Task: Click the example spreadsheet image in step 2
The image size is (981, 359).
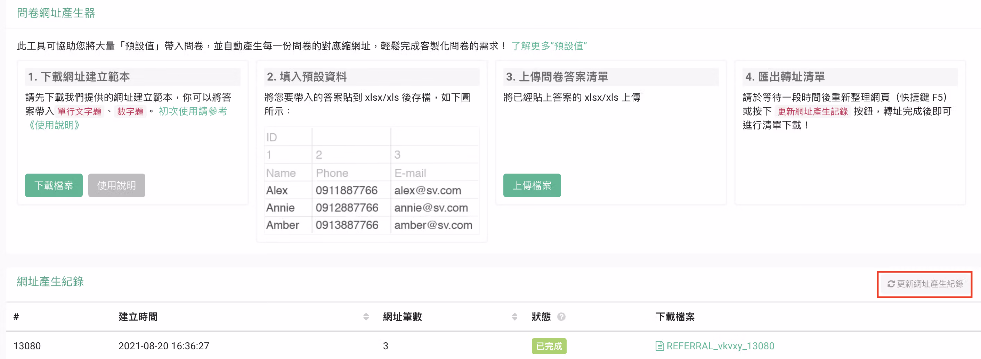Action: (x=372, y=180)
